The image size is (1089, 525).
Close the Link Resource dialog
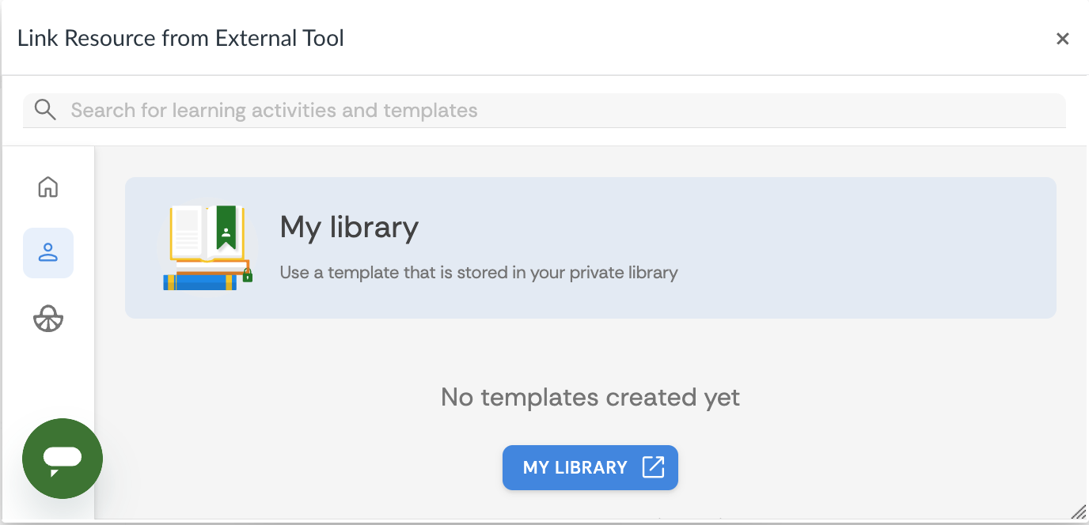pos(1063,38)
